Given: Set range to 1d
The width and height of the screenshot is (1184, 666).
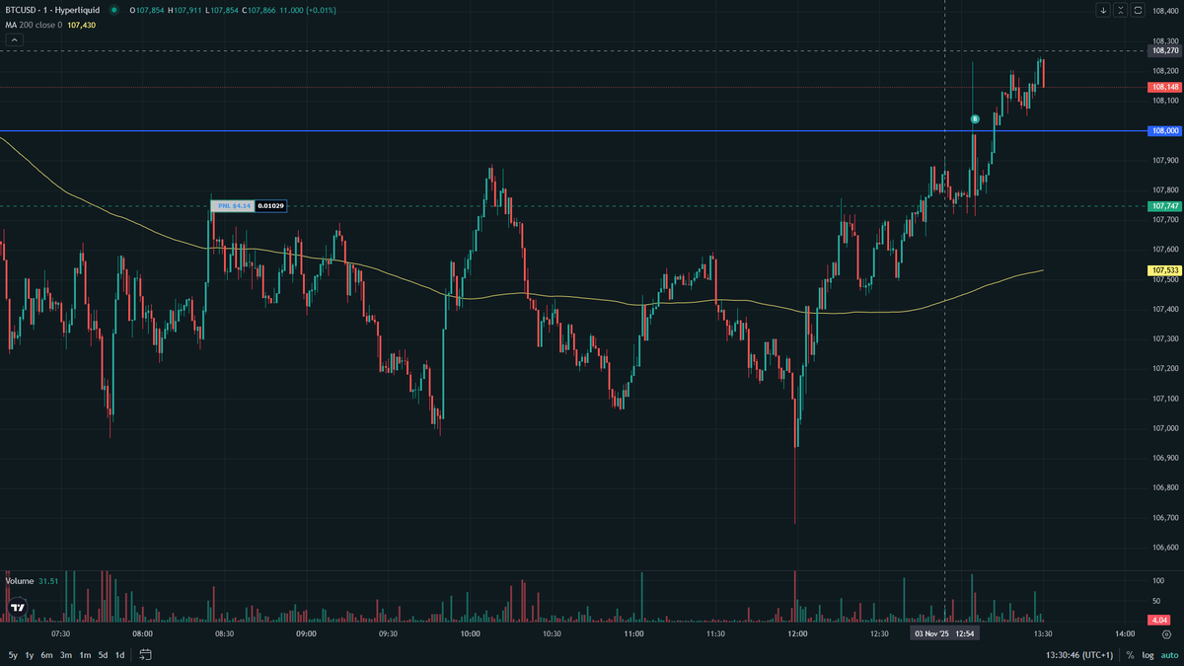Looking at the screenshot, I should (x=119, y=655).
